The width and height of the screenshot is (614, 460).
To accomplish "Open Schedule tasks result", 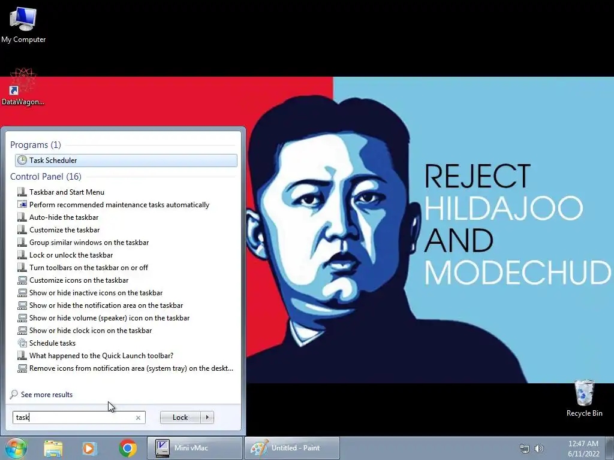I will point(52,343).
